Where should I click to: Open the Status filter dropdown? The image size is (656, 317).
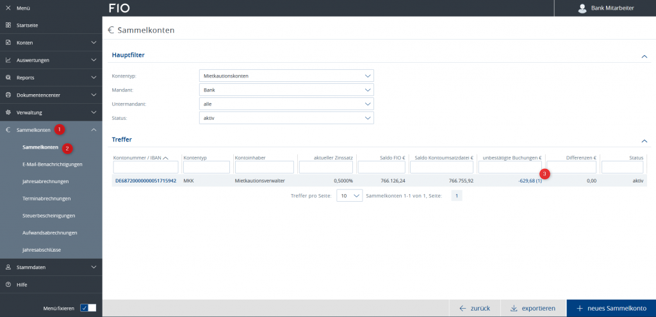[x=286, y=118]
